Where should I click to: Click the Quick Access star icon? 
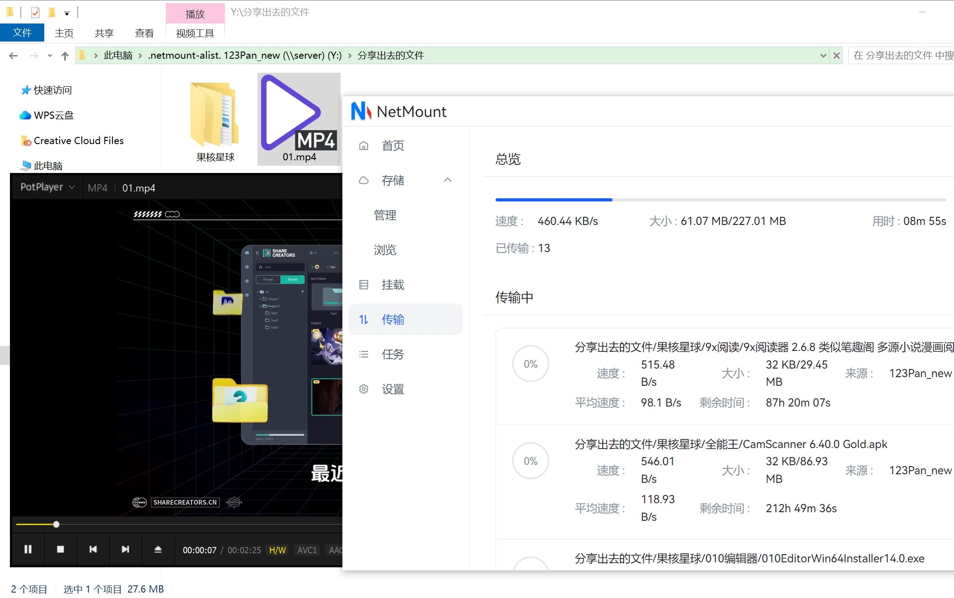tap(26, 90)
